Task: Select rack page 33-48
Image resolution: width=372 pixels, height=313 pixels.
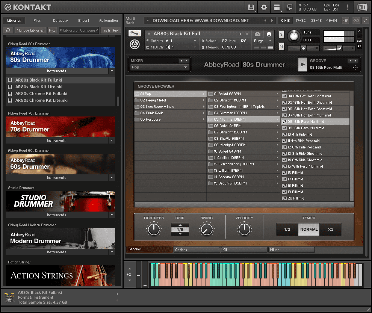Action: click(316, 21)
